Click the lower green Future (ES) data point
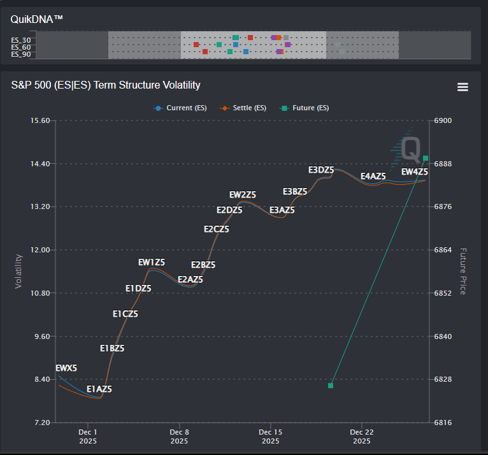The height and width of the screenshot is (455, 488). click(x=331, y=386)
